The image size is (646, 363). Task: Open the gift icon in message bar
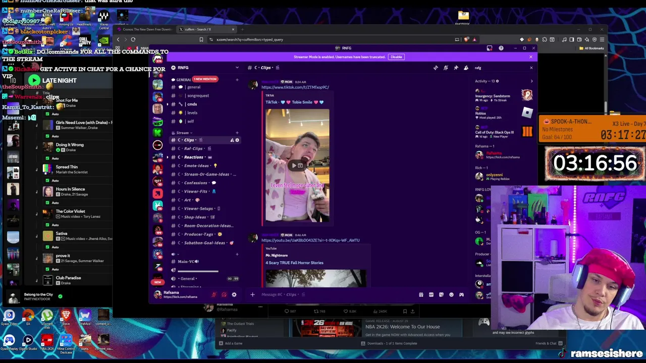coord(421,295)
